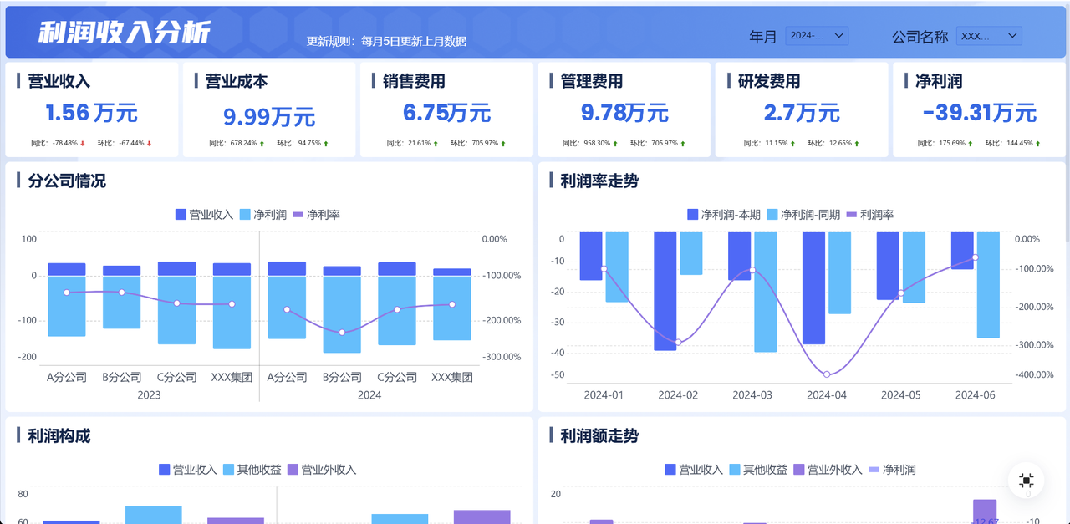Select the 6.75万元 sales expense value
The image size is (1070, 524).
446,113
